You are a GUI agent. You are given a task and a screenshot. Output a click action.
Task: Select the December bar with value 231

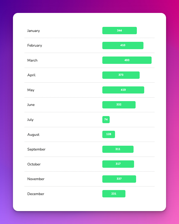tap(114, 194)
